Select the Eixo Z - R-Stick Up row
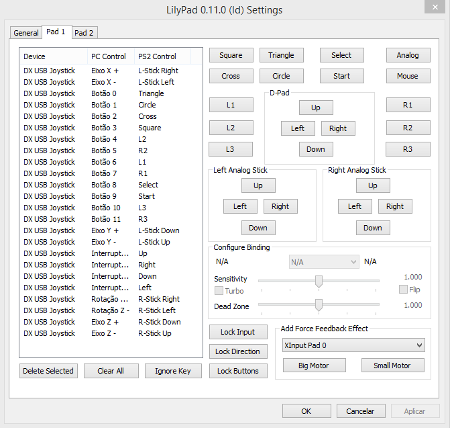Image resolution: width=450 pixels, height=428 pixels. (x=111, y=333)
